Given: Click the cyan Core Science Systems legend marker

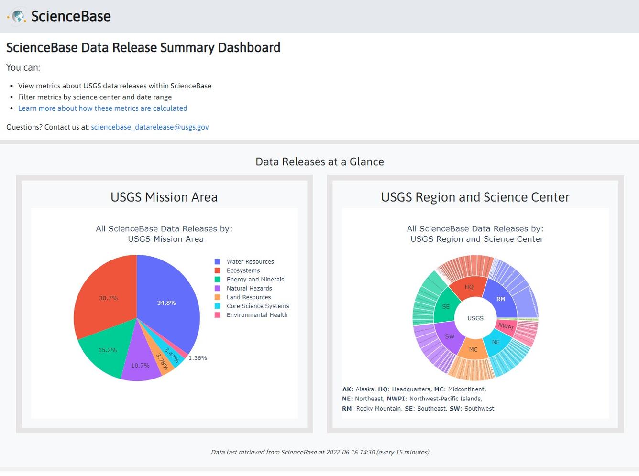Looking at the screenshot, I should click(218, 306).
